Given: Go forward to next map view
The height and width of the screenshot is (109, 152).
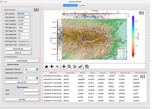Looking at the screenshot, I should coord(57,67).
